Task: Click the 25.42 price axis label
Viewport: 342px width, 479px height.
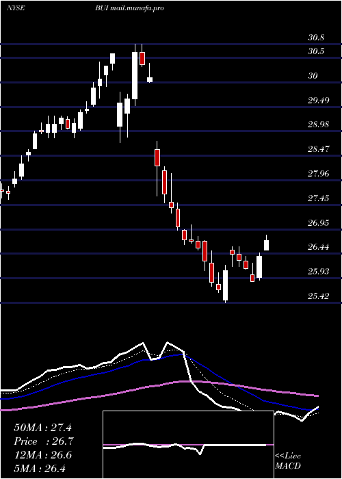Action: pyautogui.click(x=319, y=296)
